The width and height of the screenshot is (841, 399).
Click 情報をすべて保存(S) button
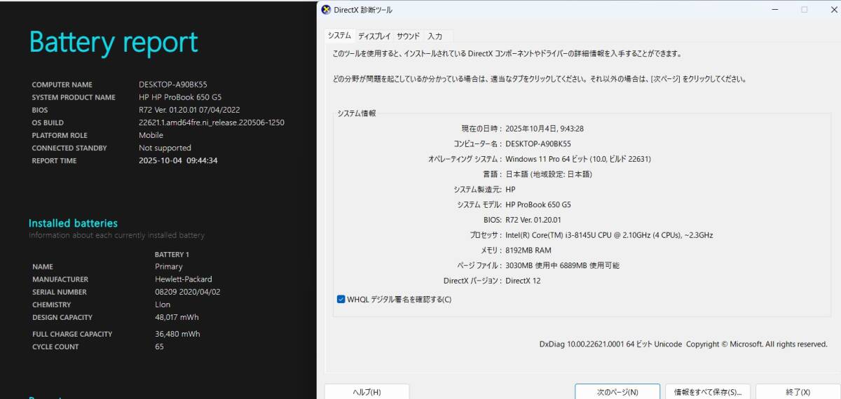point(708,392)
